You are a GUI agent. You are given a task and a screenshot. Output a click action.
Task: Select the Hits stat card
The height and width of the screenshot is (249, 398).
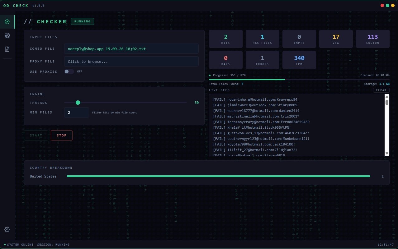(226, 39)
